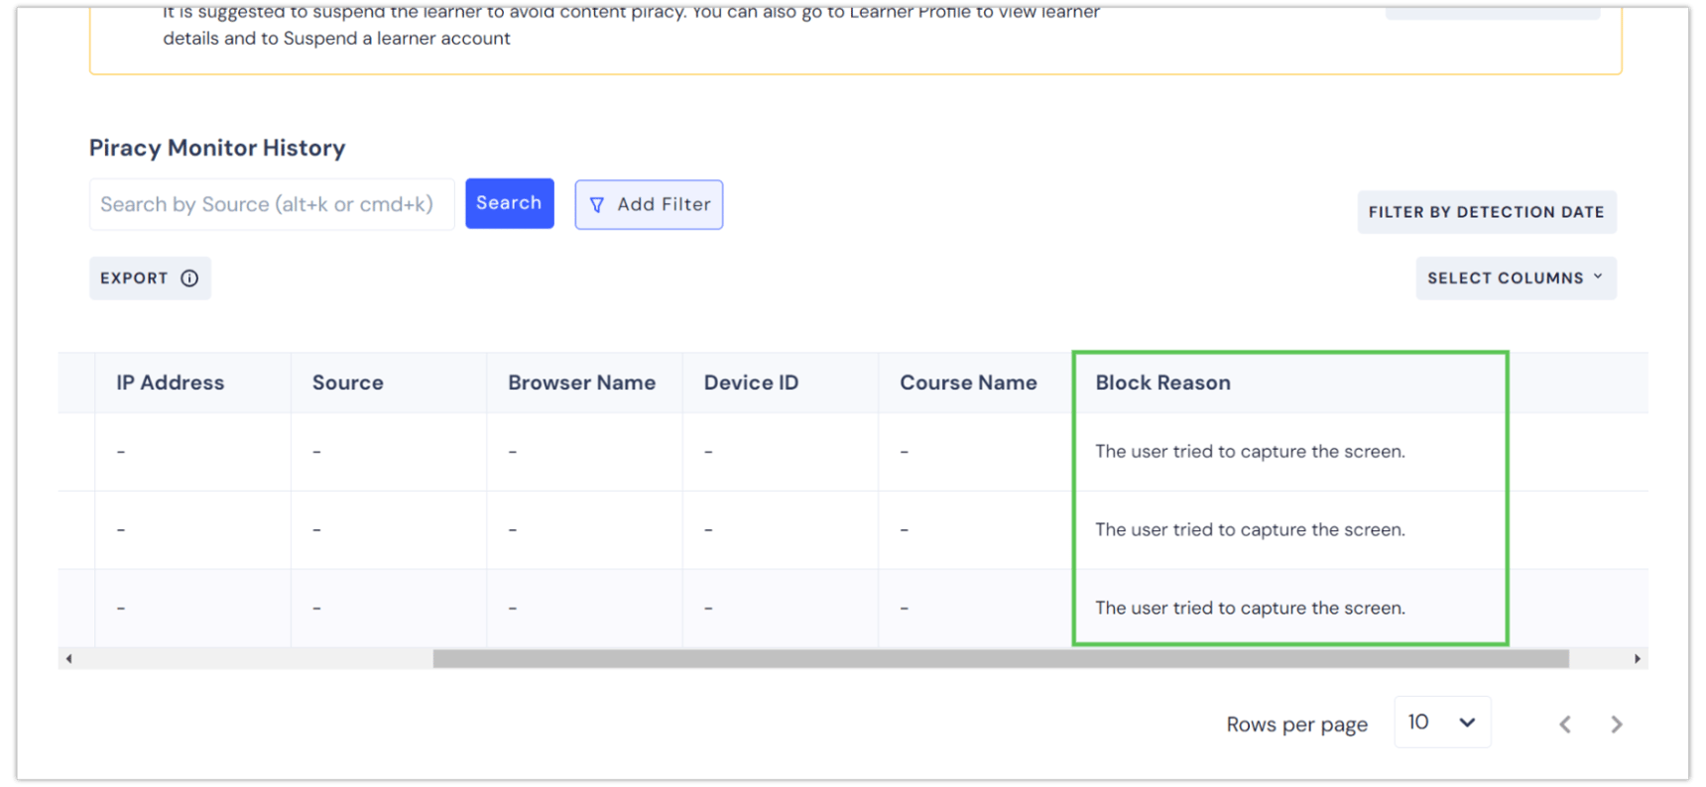Go to next page using right chevron
1706x787 pixels.
1616,725
